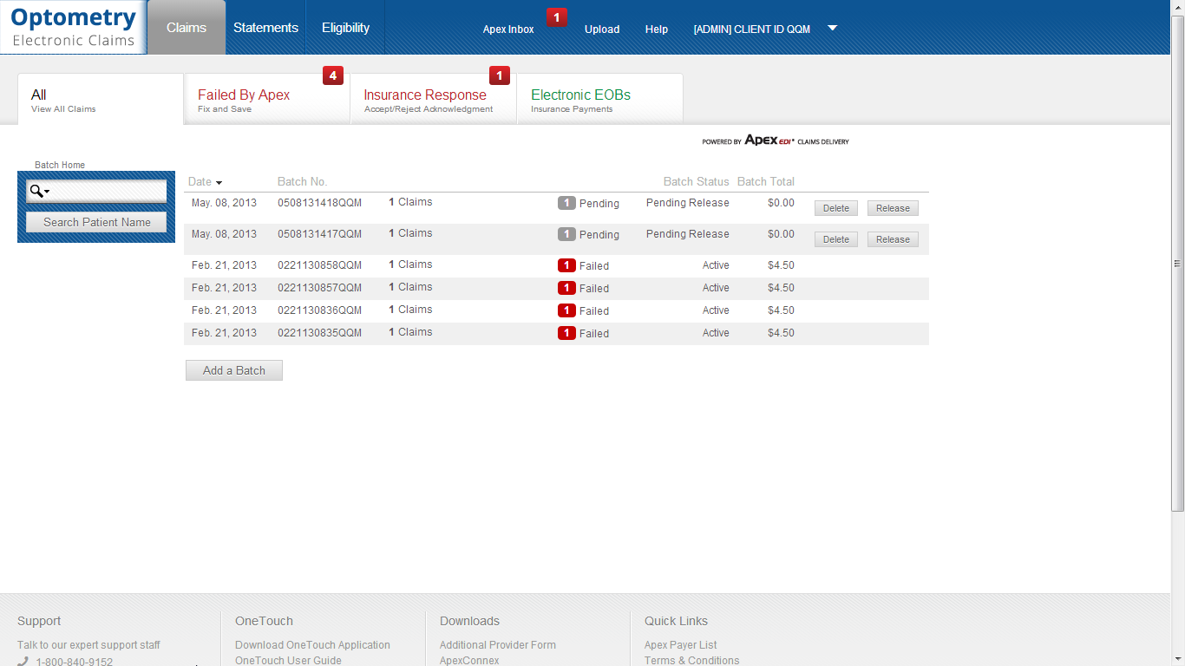Switch to the Eligibility tab
The image size is (1185, 666).
click(345, 28)
